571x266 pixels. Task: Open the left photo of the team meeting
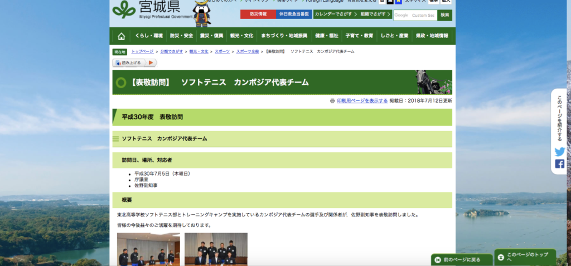click(x=148, y=249)
